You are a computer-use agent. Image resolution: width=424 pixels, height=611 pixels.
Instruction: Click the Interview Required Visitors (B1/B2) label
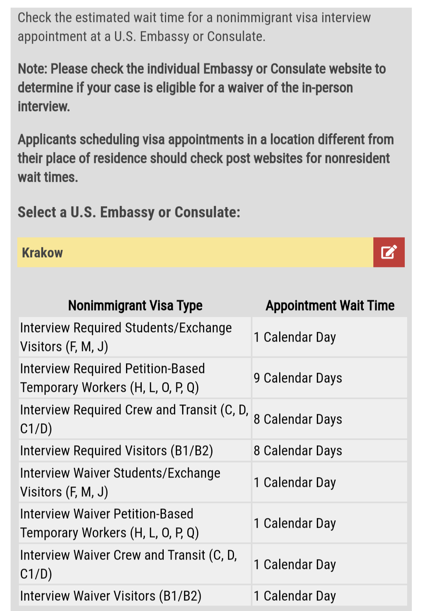click(117, 450)
